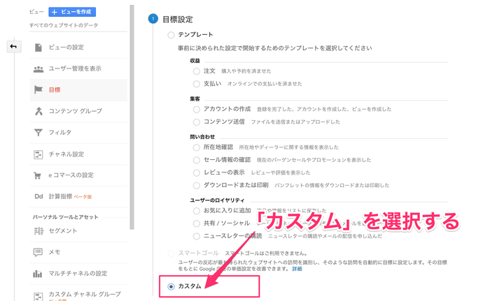This screenshot has height=301, width=504.
Task: Select ダウンロードまたは印刷 radio option
Action: pyautogui.click(x=196, y=185)
